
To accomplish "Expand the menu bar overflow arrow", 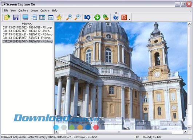I will [x=190, y=11].
